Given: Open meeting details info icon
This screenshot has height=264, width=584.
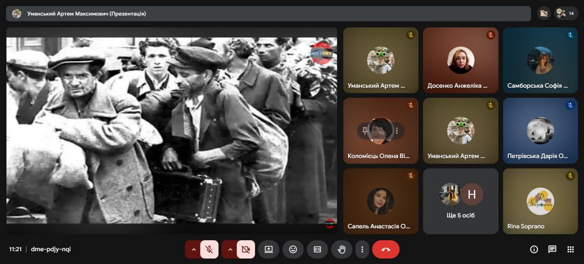Looking at the screenshot, I should 534,249.
